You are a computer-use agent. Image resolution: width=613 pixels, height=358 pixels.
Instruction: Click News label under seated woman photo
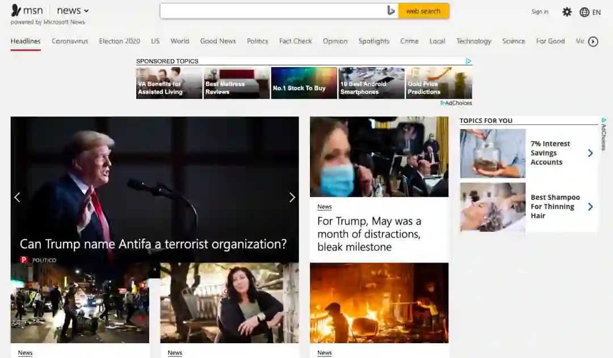tap(175, 352)
